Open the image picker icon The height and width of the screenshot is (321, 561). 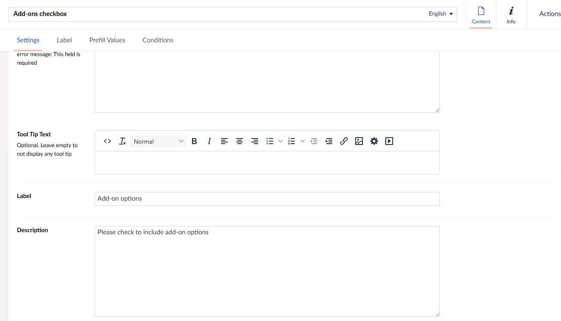point(359,141)
